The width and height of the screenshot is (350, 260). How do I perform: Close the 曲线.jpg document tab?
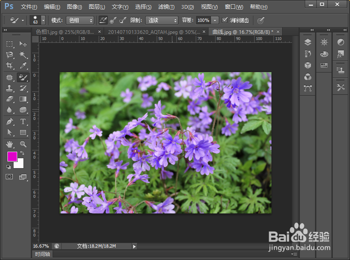[278, 32]
